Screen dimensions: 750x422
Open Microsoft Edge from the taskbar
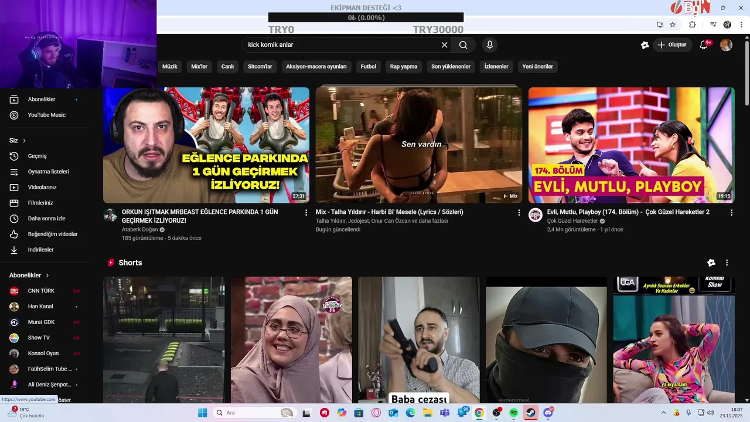tap(410, 413)
